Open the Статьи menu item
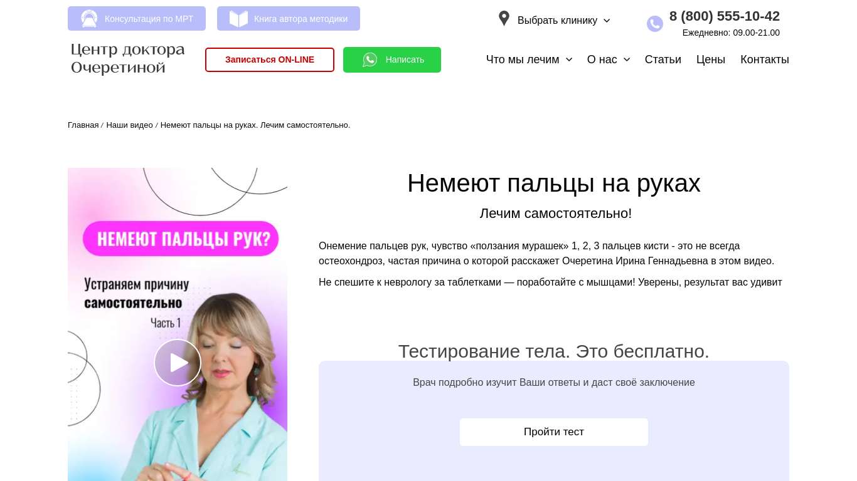 tap(663, 59)
